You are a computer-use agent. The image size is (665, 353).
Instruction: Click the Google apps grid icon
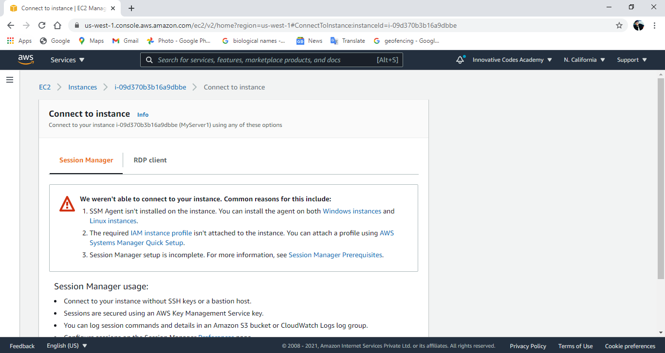(x=10, y=41)
